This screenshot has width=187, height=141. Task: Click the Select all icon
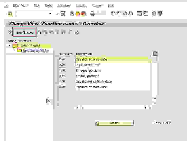(x=58, y=32)
